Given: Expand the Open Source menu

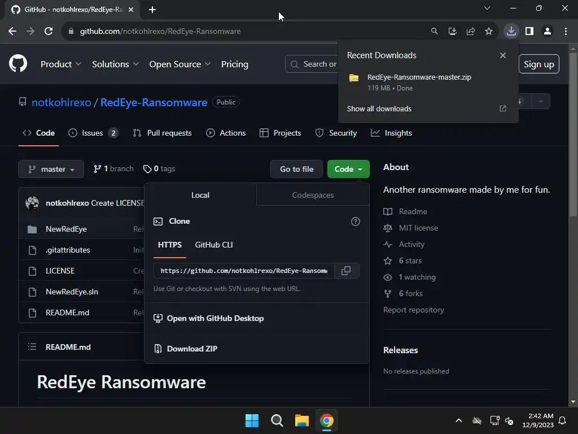Looking at the screenshot, I should (180, 64).
